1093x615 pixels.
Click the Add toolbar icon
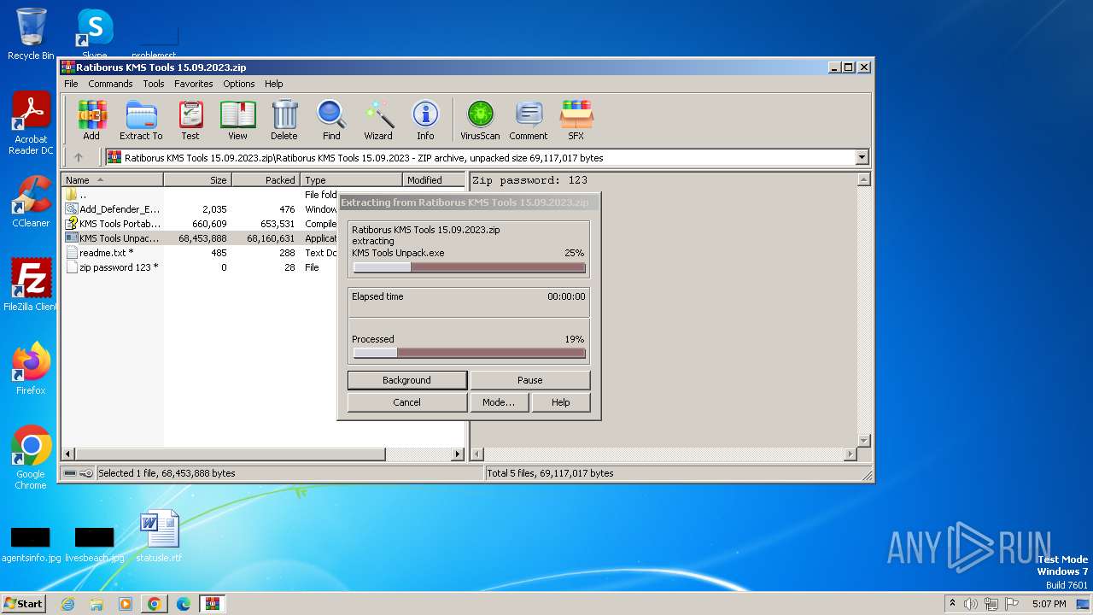[91, 120]
